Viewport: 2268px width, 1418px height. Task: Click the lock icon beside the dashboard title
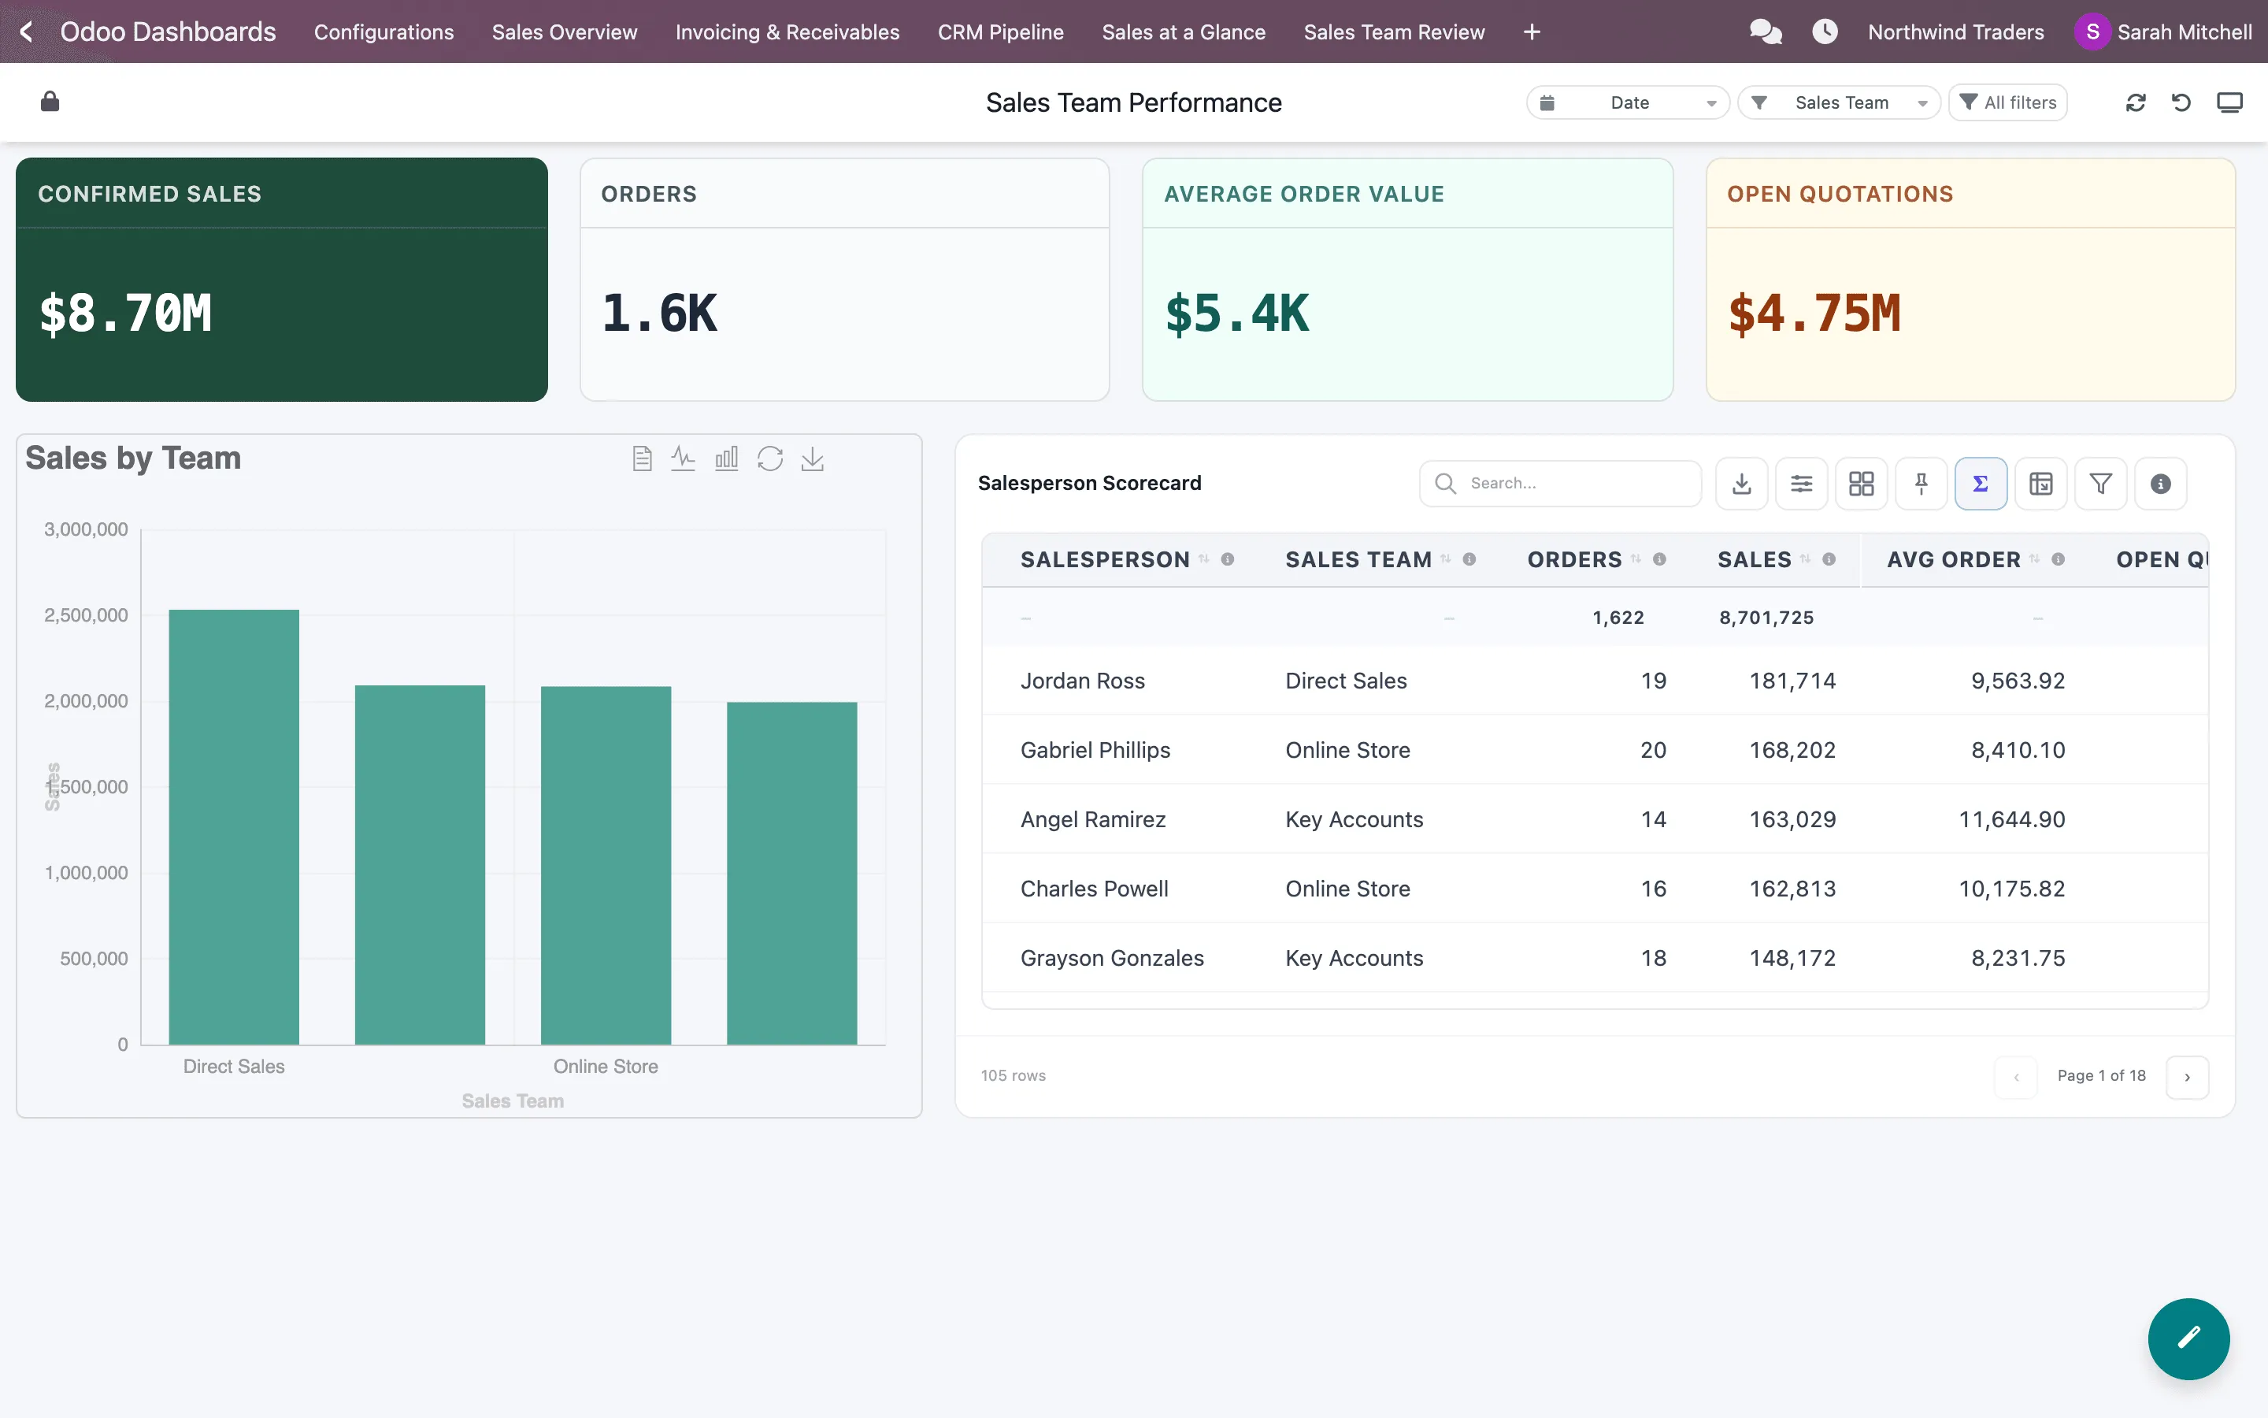tap(50, 102)
